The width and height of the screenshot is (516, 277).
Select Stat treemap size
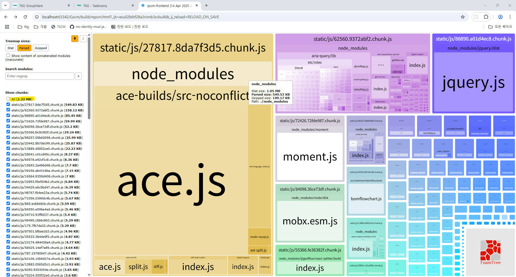(x=10, y=48)
